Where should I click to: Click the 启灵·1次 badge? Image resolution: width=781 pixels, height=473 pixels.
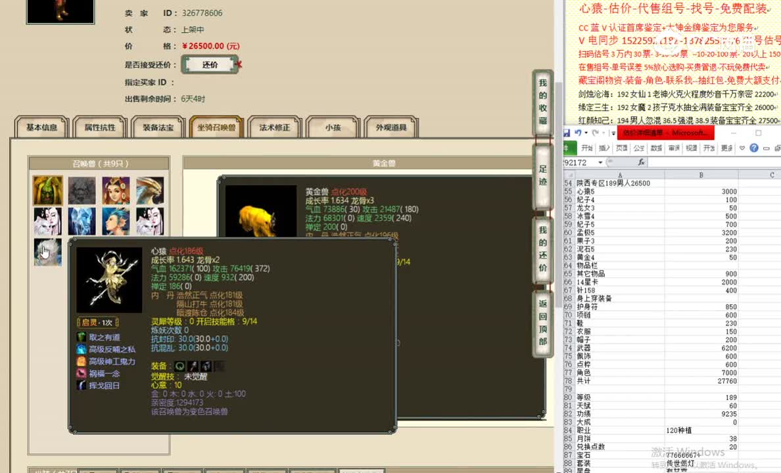click(x=97, y=323)
